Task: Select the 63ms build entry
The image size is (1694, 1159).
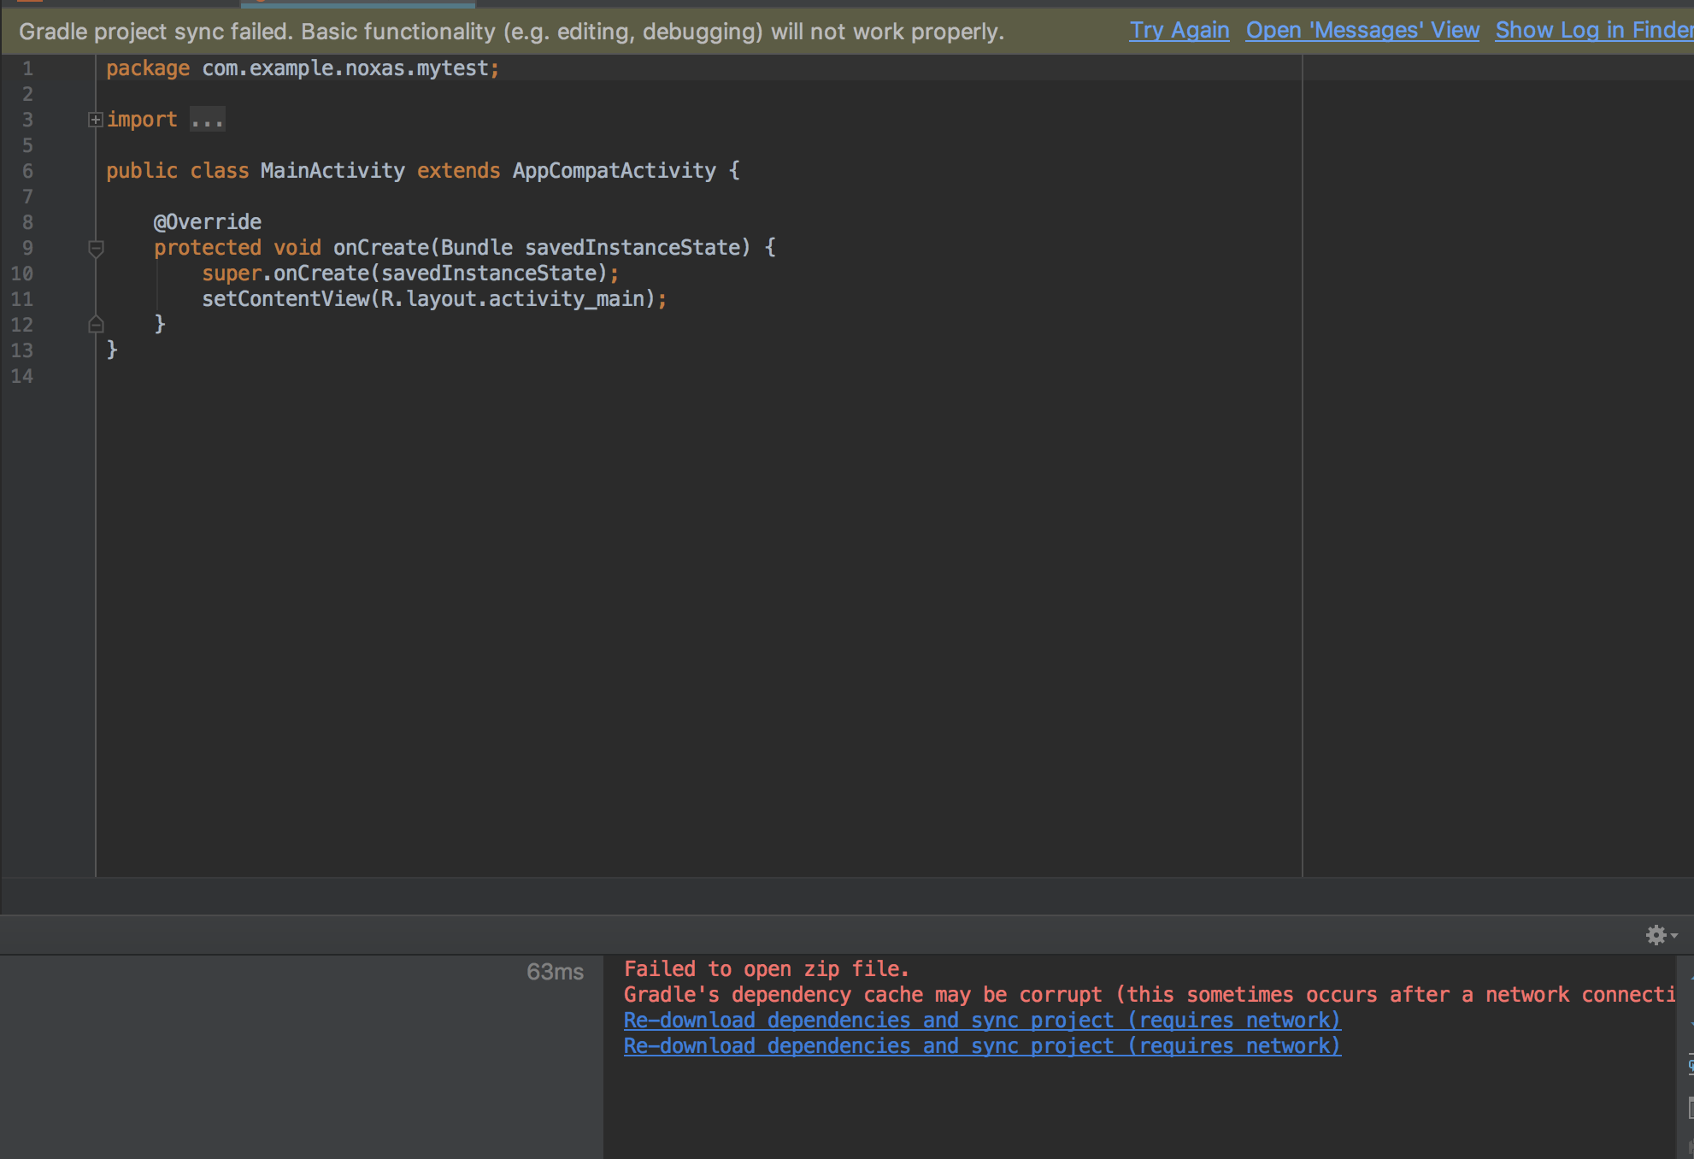Action: pyautogui.click(x=555, y=972)
